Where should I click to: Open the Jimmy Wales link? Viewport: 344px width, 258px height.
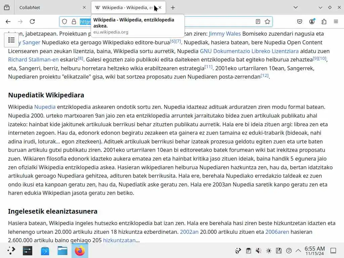click(x=225, y=34)
